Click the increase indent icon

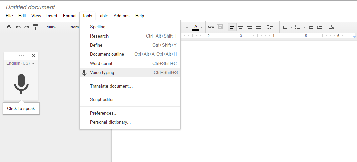tap(320, 27)
